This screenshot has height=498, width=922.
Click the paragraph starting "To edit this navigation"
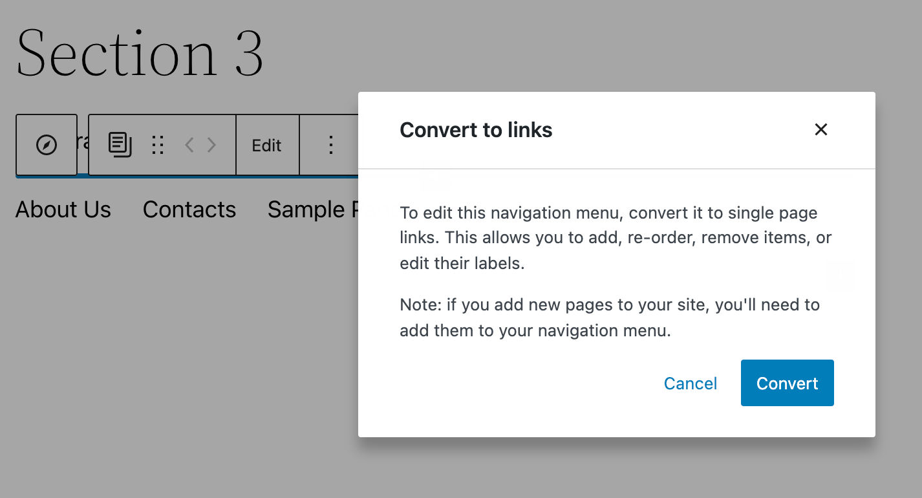[x=615, y=238]
